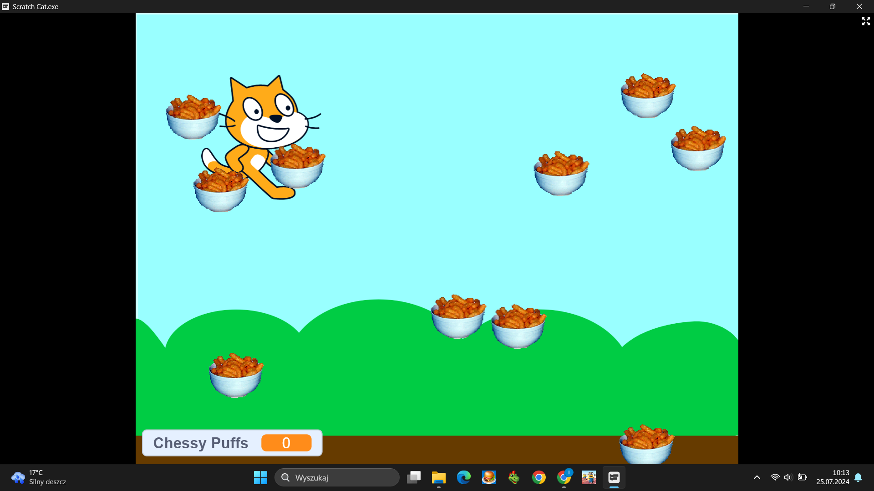Click the puffs bowl left of cat's head
Screen dimensions: 874x491
point(193,117)
